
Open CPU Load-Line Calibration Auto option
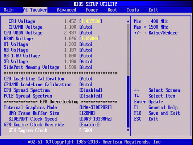click(x=86, y=79)
